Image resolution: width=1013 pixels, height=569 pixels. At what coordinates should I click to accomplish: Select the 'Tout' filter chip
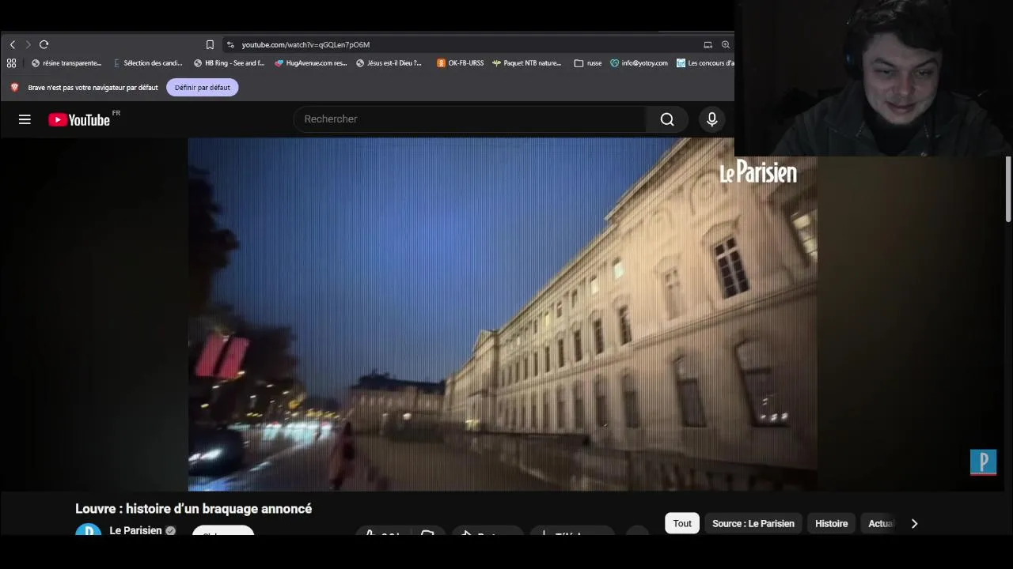tap(682, 523)
